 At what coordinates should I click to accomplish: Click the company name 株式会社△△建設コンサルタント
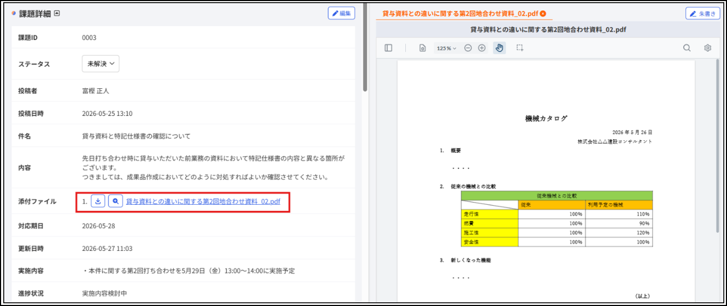(x=615, y=141)
